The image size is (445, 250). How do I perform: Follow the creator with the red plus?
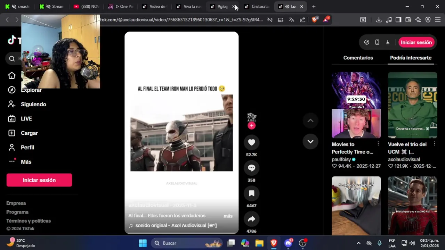251,126
